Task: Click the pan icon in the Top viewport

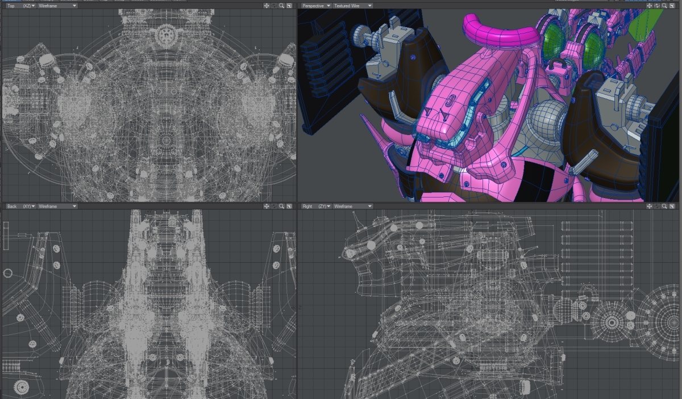Action: click(x=267, y=6)
